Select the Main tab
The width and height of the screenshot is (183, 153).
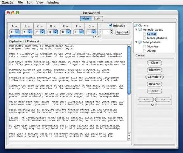coord(86,18)
